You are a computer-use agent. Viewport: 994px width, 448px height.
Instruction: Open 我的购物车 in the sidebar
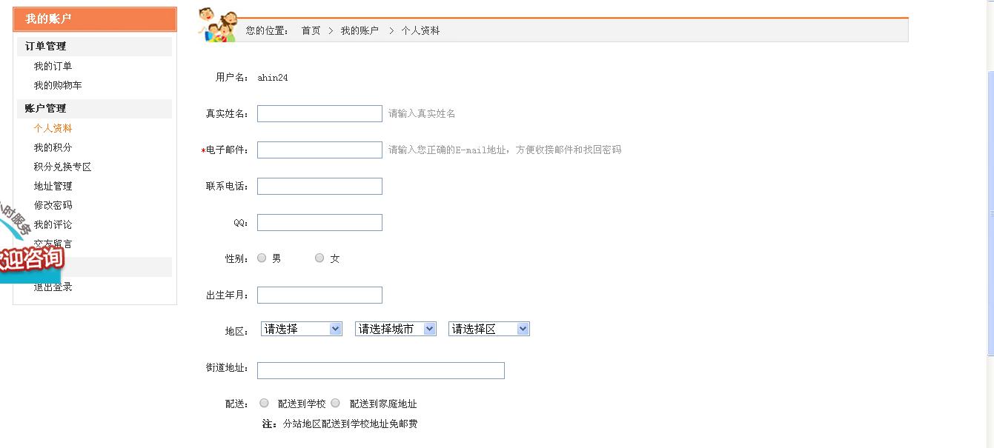[x=58, y=85]
